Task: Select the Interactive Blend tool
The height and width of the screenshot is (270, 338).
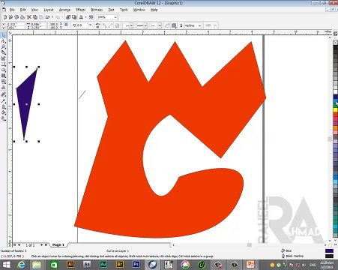Action: click(3, 94)
